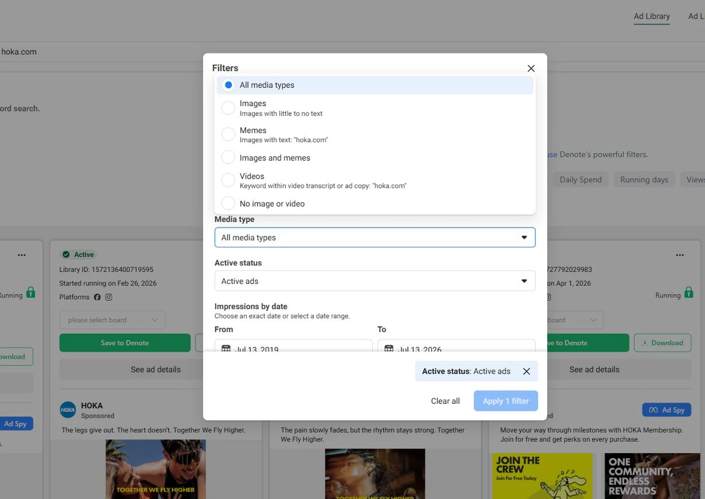Click the To date calendar icon

[389, 349]
